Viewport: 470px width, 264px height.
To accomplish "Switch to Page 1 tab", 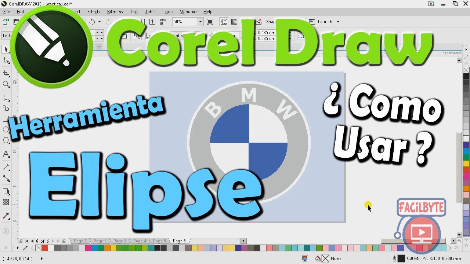I will (x=80, y=241).
